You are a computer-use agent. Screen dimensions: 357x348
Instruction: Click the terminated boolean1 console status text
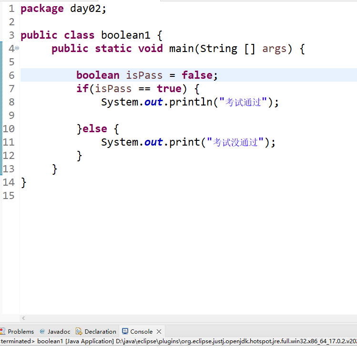[178, 341]
